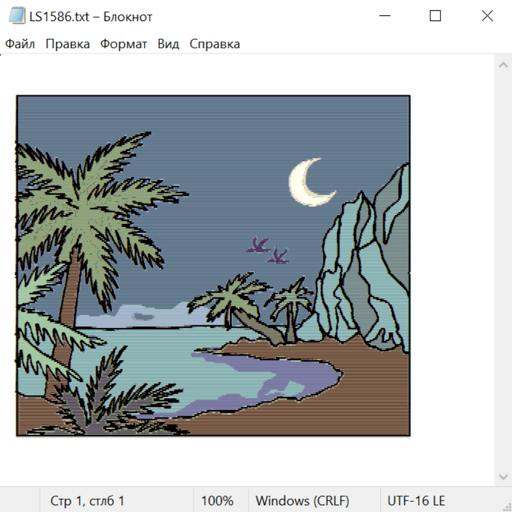Open the Правка menu
The image size is (512, 512).
pos(68,44)
